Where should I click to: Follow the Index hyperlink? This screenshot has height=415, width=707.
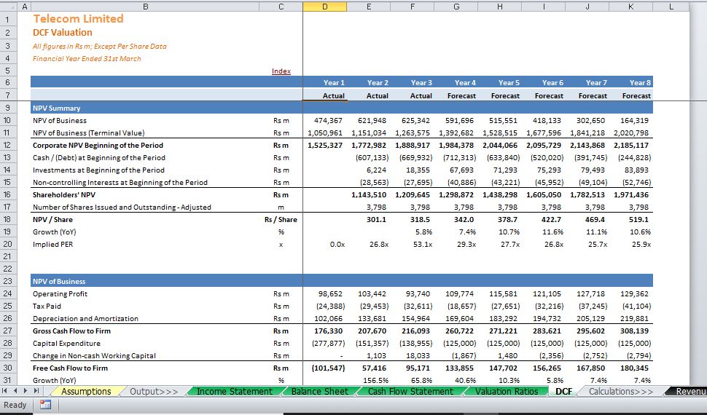(281, 71)
